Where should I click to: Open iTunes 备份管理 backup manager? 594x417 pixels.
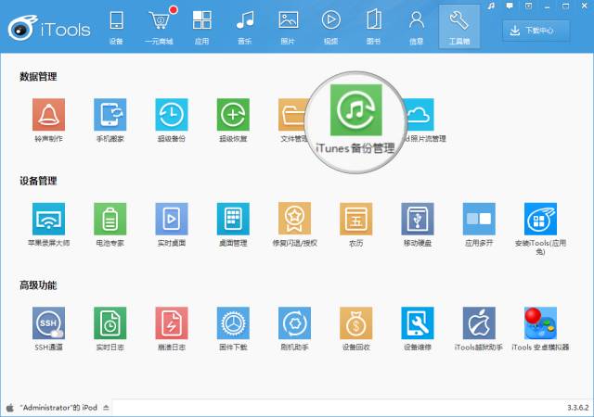[356, 109]
